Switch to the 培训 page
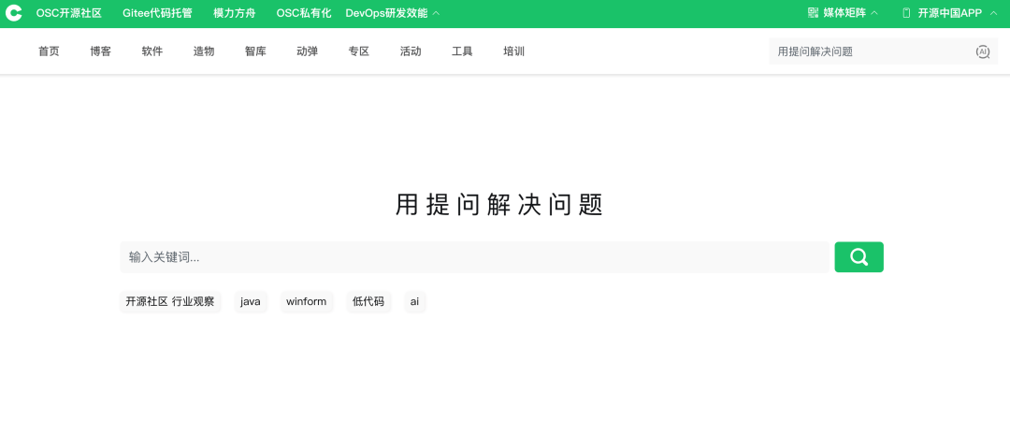1010x435 pixels. click(513, 51)
